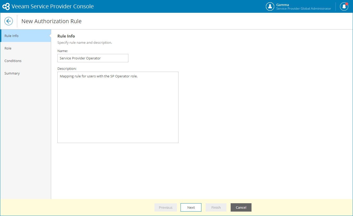
Task: Select the Rule Info step
Action: pyautogui.click(x=26, y=36)
